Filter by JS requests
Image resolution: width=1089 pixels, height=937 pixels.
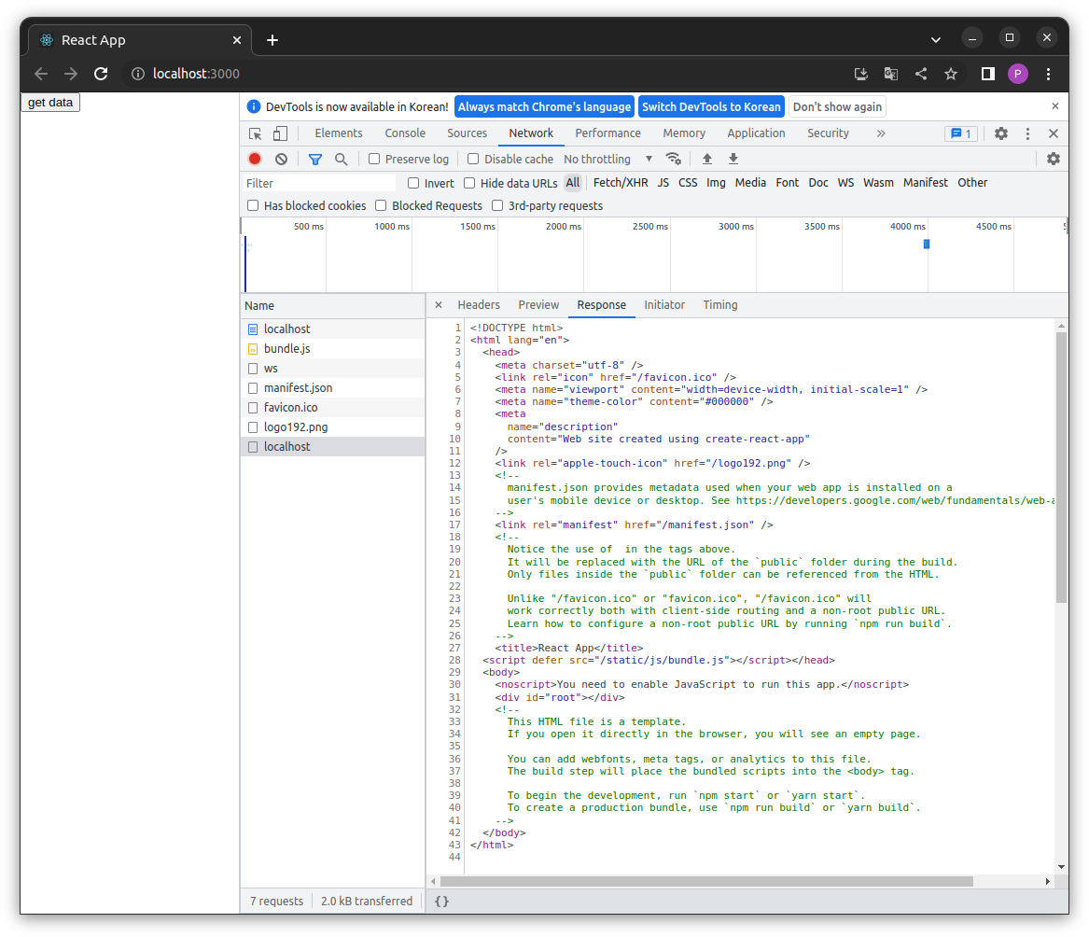point(663,183)
